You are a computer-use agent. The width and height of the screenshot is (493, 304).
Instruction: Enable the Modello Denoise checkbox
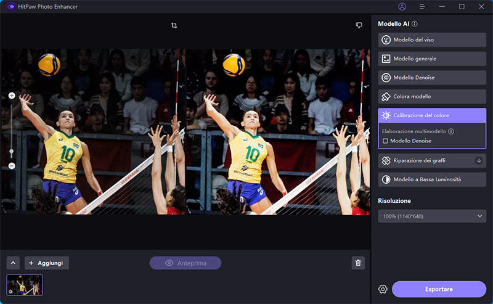point(385,141)
